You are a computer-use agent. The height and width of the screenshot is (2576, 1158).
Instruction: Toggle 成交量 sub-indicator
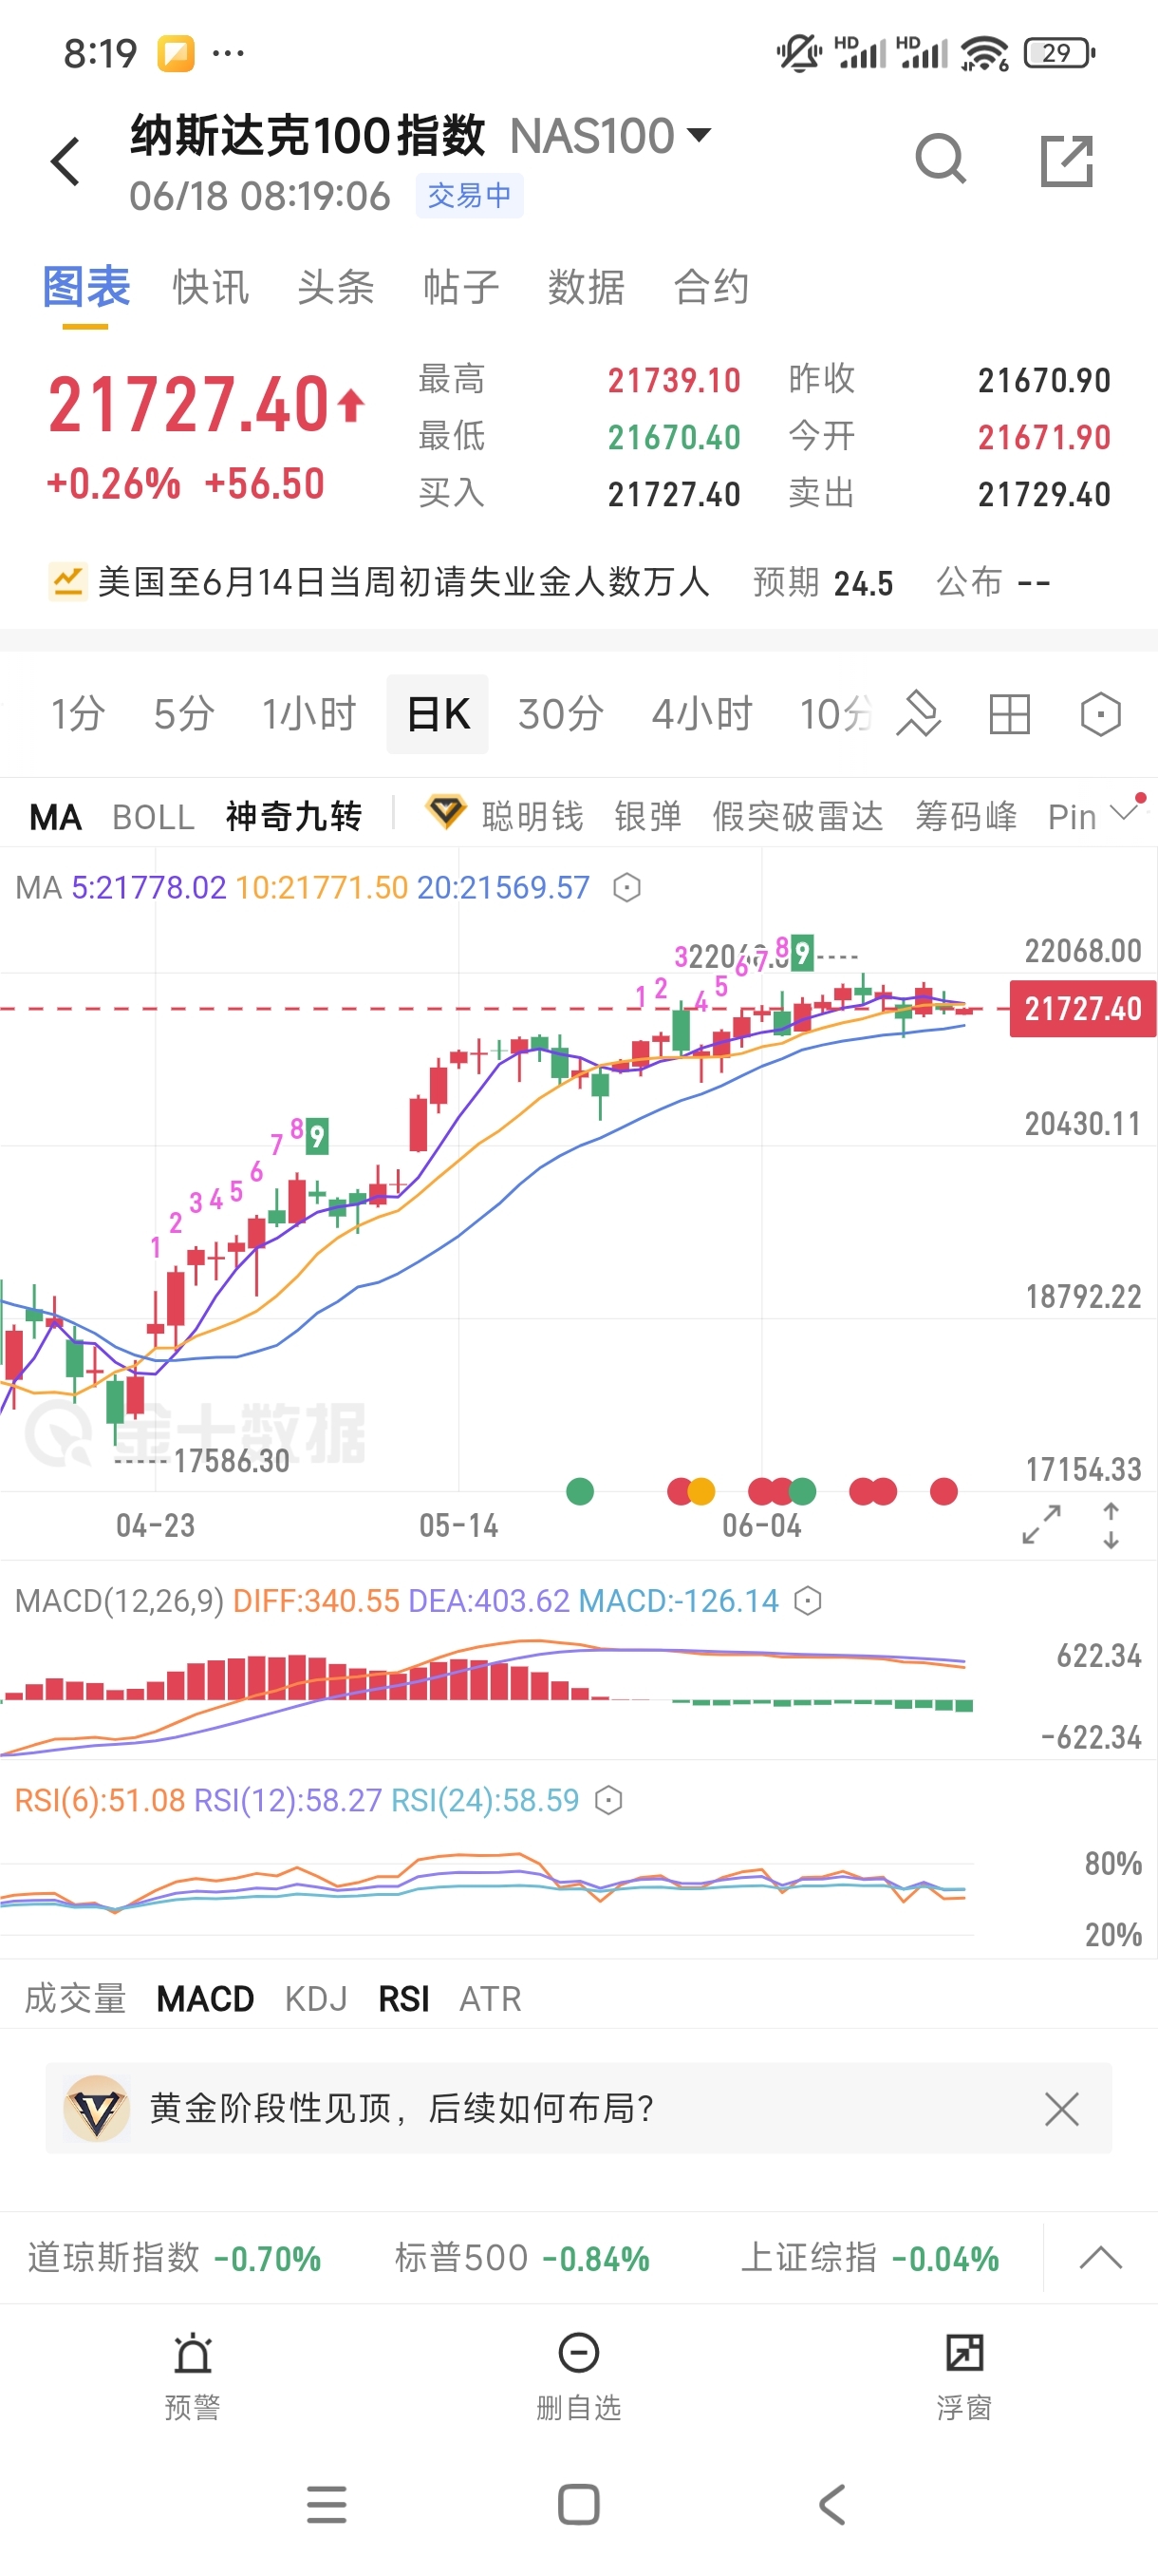pyautogui.click(x=75, y=1998)
